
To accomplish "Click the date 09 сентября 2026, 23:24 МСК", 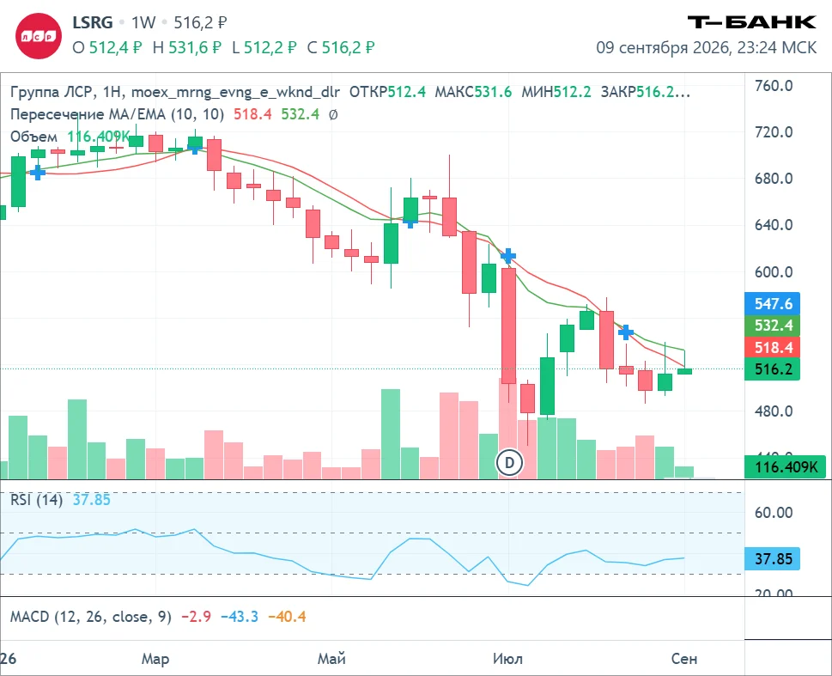I will point(707,47).
